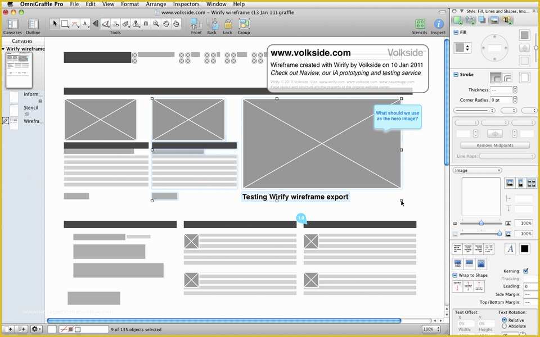This screenshot has height=337, width=540.
Task: Select the Line tool
Action: [75, 24]
